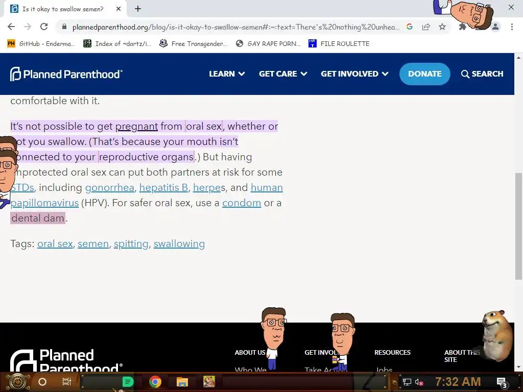523x392 pixels.
Task: Open the Chrome profile avatar
Action: coord(495,27)
